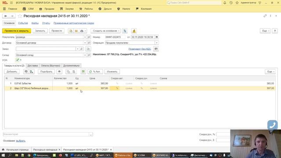Screen dimensions: 281x158
Task: Click the % Авт. recalculation button
Action: [x=95, y=72]
